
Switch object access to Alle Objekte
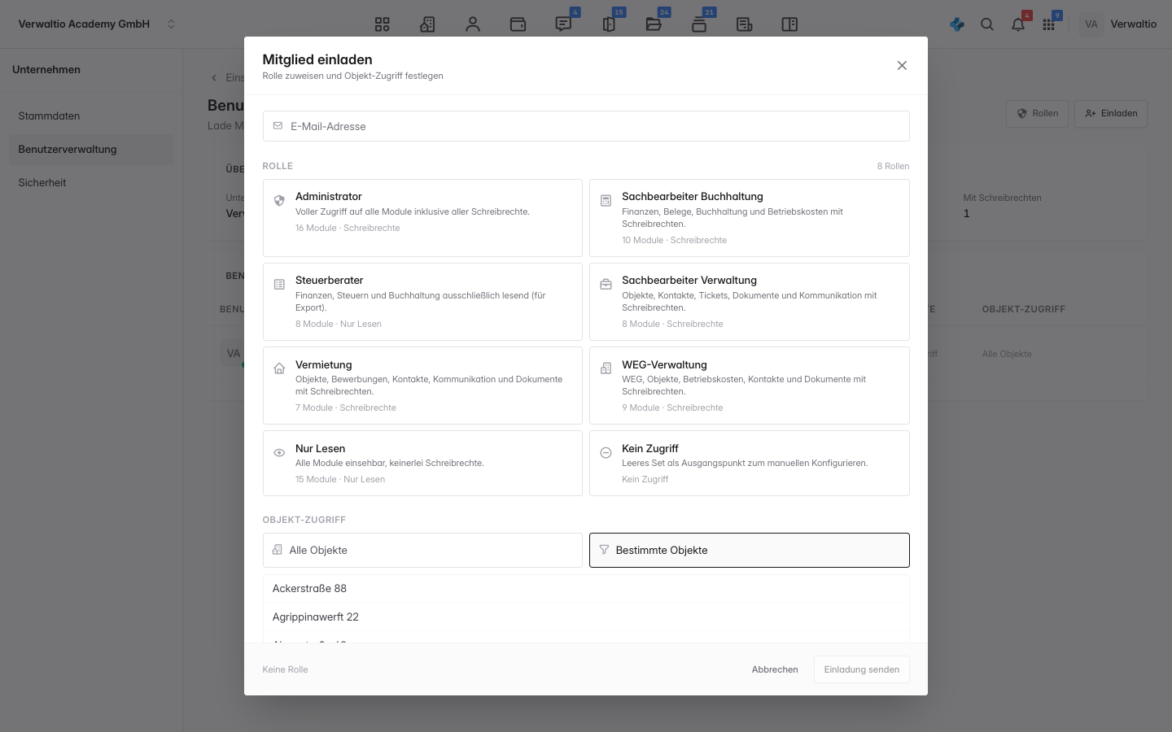click(422, 551)
